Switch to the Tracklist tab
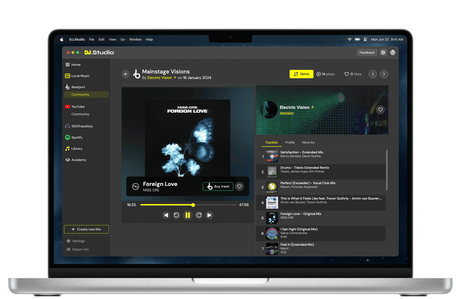461x299 pixels. coord(271,142)
